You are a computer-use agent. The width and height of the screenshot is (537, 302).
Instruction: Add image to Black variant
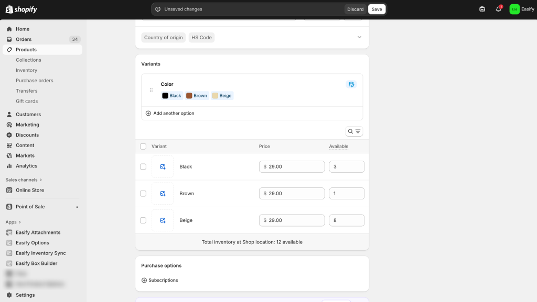click(163, 167)
